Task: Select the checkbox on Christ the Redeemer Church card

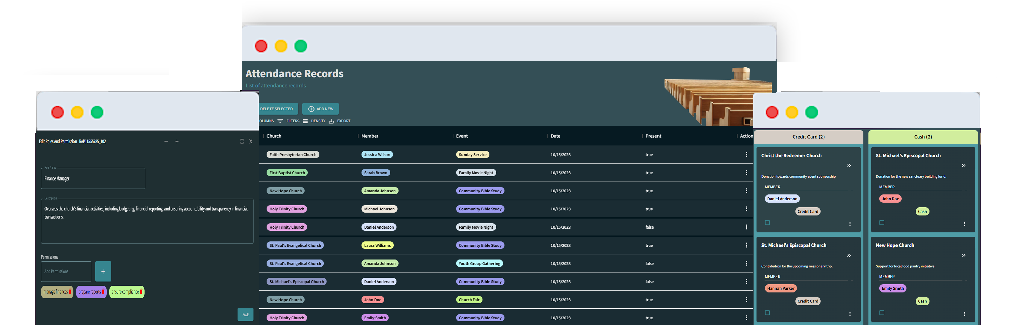Action: 767,222
